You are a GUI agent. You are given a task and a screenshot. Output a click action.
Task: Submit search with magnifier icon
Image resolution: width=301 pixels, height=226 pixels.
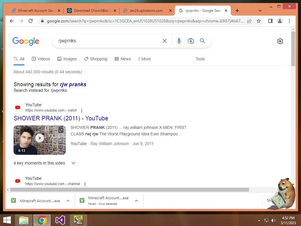202,41
